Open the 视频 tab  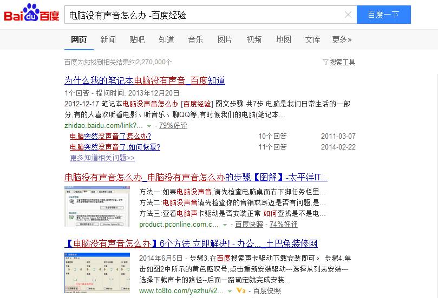tap(254, 39)
